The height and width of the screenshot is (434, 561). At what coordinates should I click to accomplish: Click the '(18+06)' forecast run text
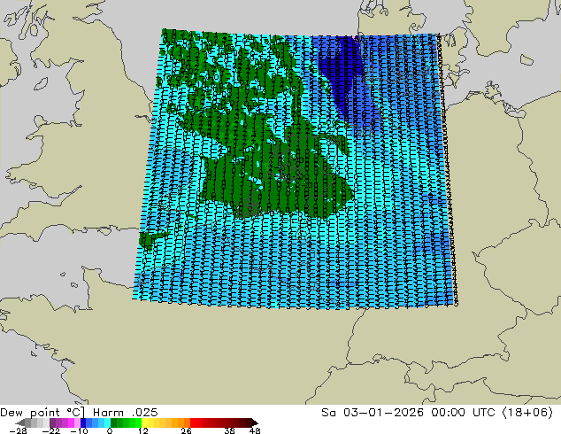click(x=527, y=413)
